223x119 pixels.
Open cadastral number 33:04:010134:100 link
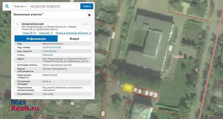click(52, 47)
